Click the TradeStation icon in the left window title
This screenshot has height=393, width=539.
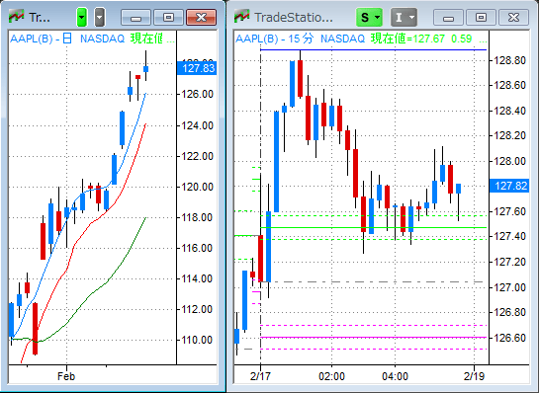[16, 16]
